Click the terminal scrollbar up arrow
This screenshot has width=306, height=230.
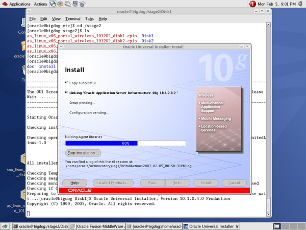[268, 25]
